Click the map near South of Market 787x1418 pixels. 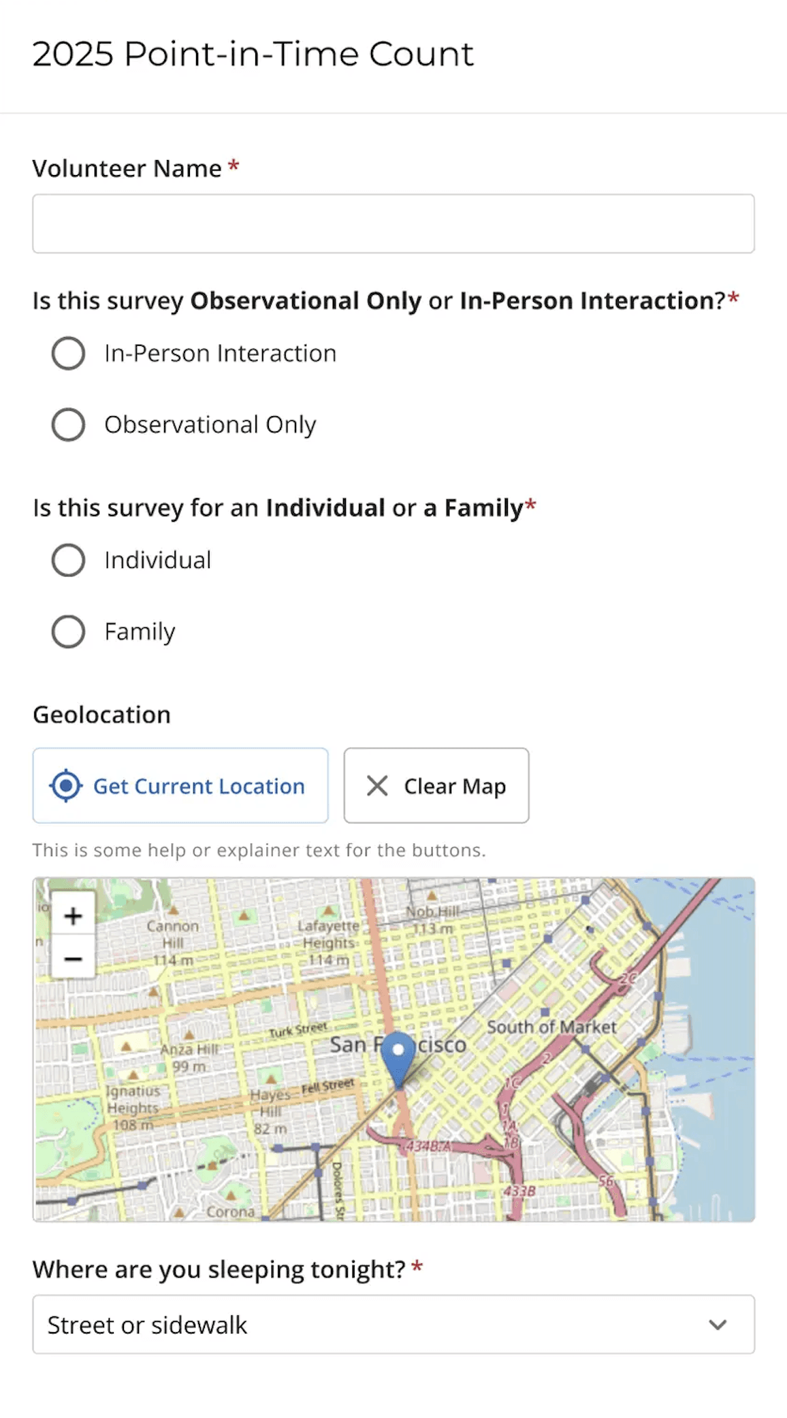tap(551, 1027)
